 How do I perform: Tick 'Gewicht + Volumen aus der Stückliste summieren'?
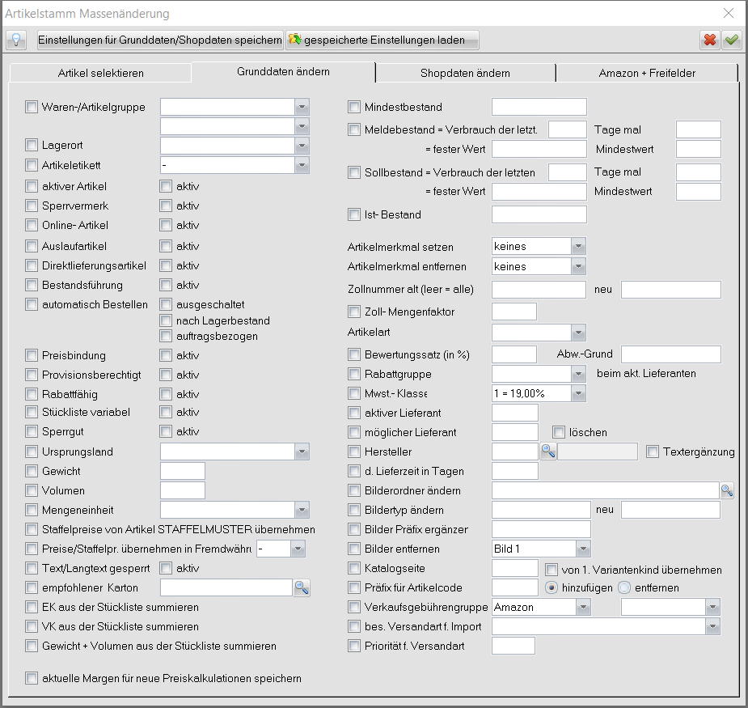click(x=32, y=646)
